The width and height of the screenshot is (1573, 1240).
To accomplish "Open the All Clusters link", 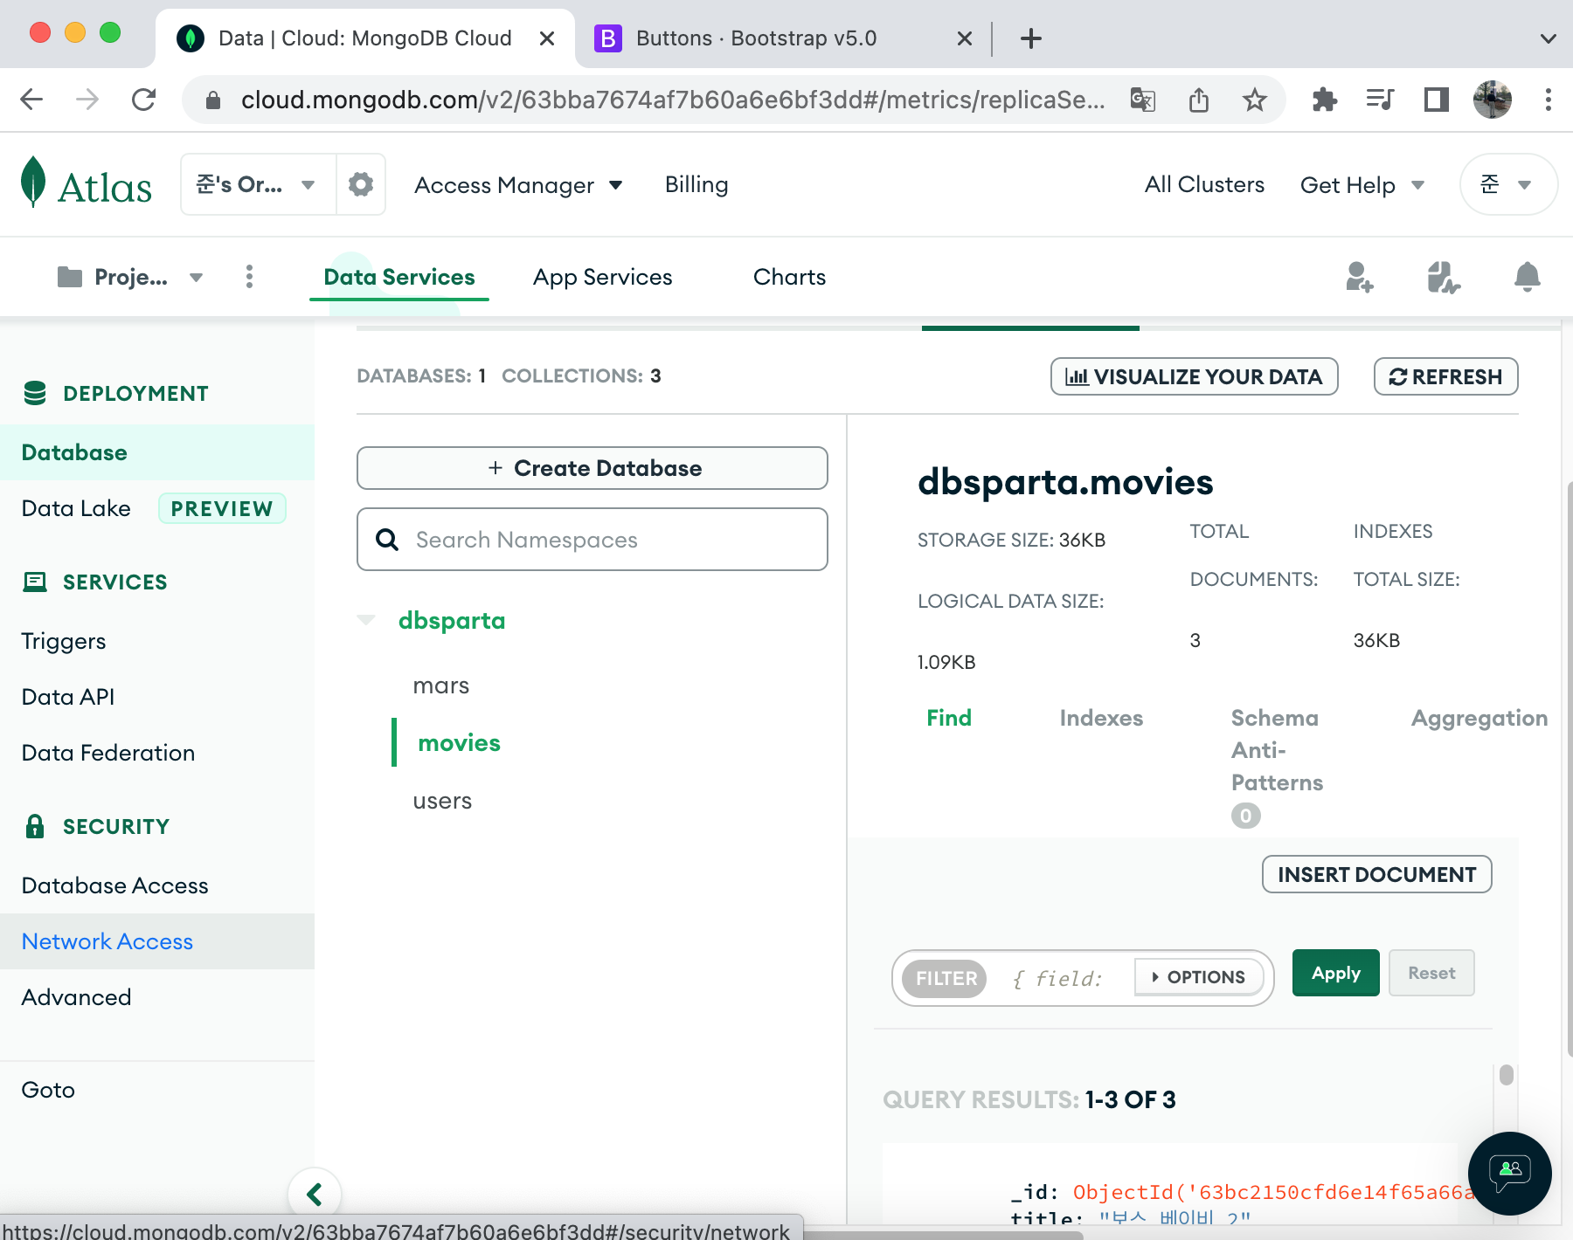I will pyautogui.click(x=1204, y=184).
